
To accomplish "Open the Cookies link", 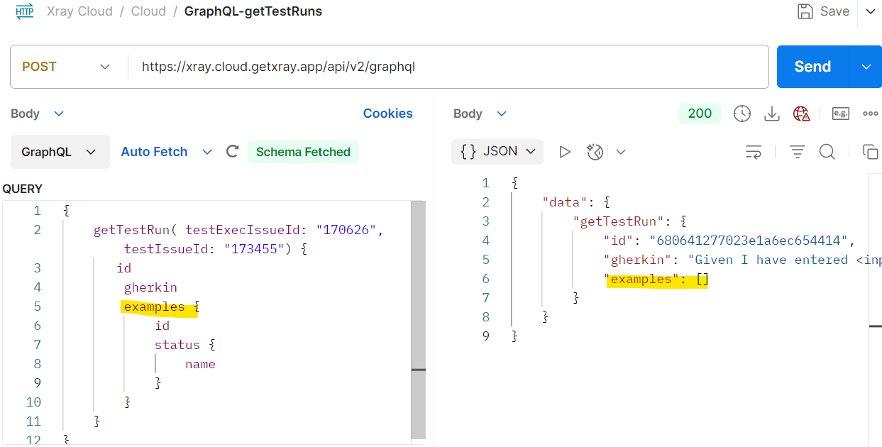I will [x=387, y=114].
